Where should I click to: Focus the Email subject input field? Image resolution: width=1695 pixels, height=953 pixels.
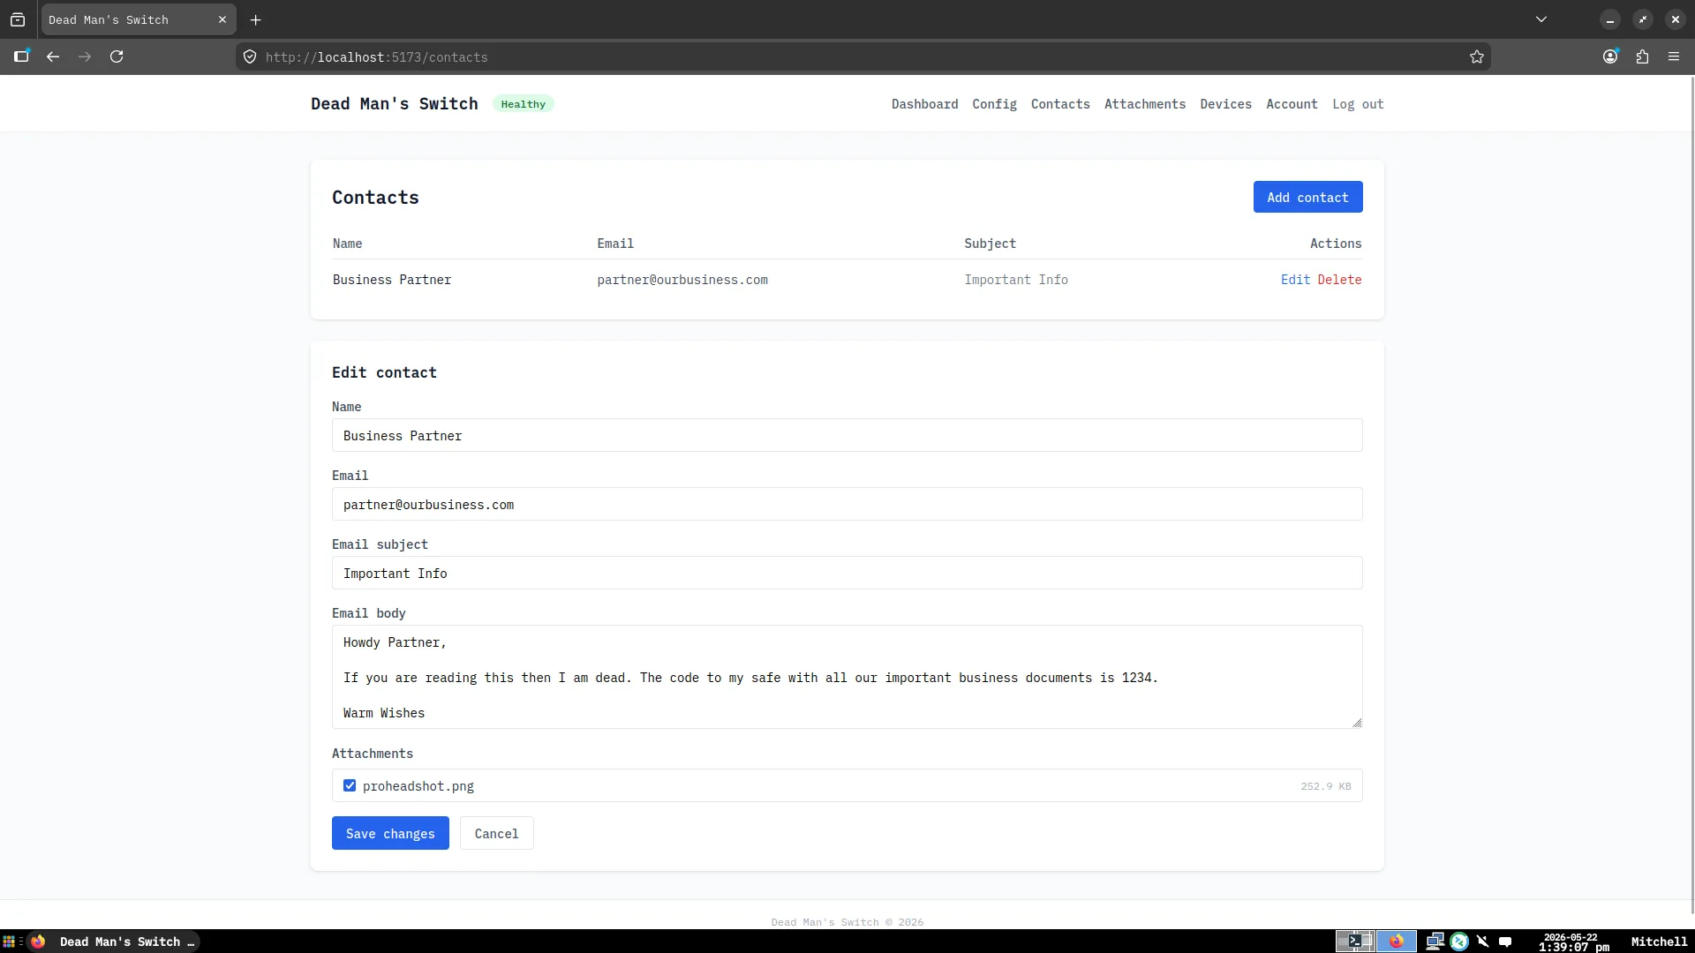click(847, 573)
